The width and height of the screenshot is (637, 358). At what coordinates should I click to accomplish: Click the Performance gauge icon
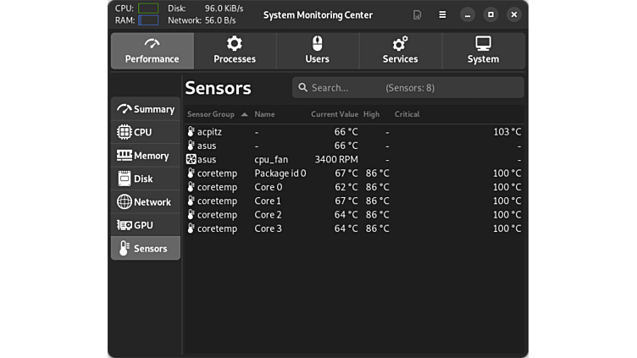[152, 44]
